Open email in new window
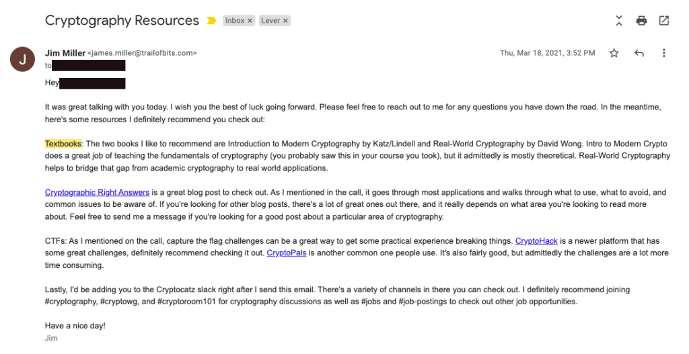689x354 pixels. coord(663,21)
